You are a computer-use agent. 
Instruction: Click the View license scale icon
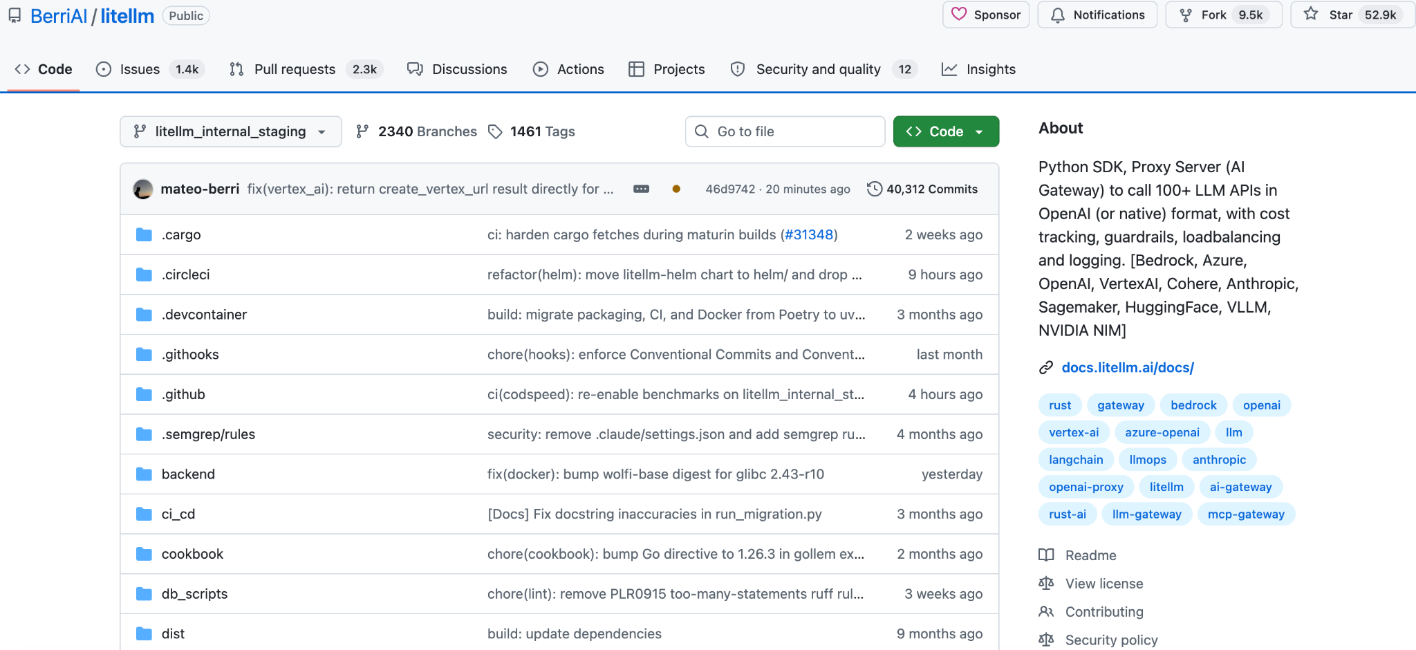(x=1046, y=584)
